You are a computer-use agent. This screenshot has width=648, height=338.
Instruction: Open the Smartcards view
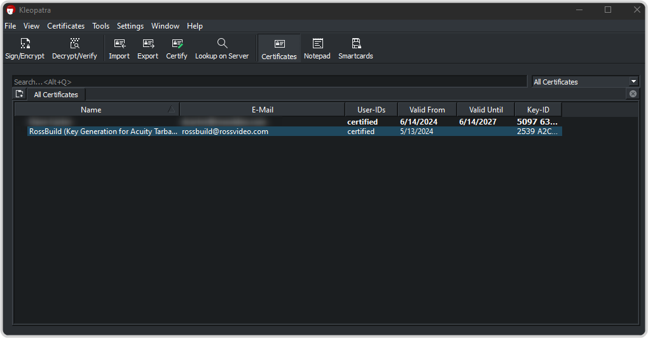click(355, 48)
